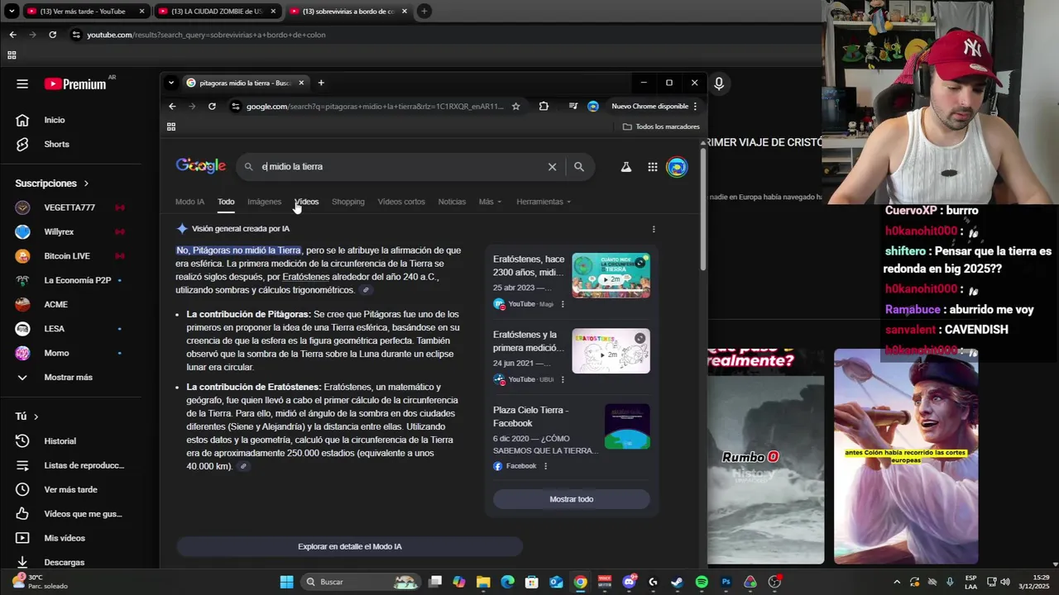
Task: Open tab search dropdown in Google window
Action: coord(171,83)
